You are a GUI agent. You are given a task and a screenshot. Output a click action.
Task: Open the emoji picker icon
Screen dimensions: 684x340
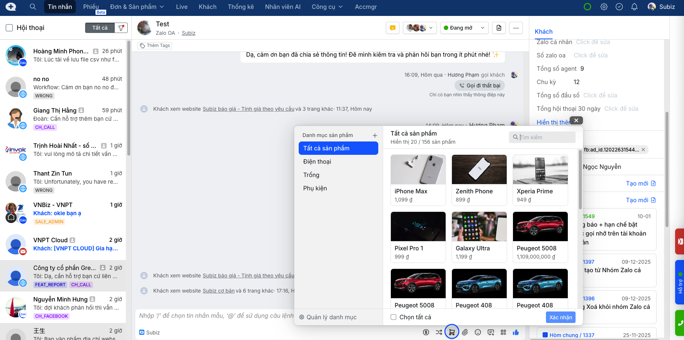tap(478, 332)
